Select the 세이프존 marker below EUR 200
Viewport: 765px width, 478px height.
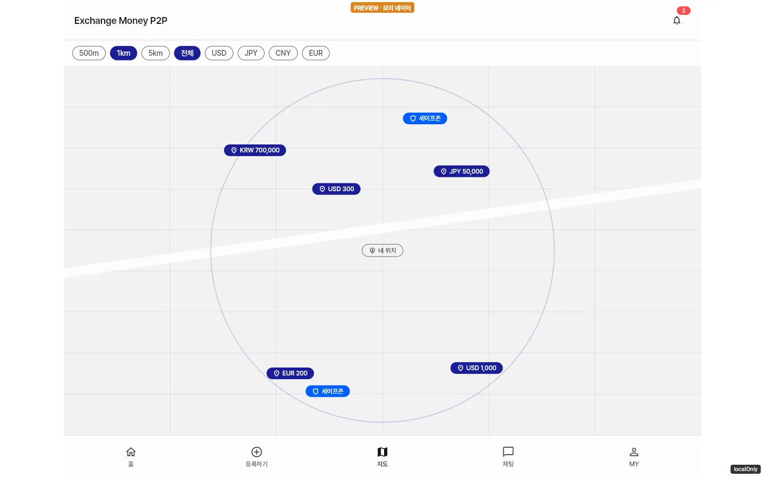click(x=328, y=391)
